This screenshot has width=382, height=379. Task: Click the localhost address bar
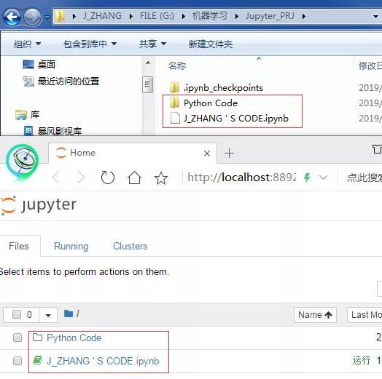pyautogui.click(x=242, y=177)
